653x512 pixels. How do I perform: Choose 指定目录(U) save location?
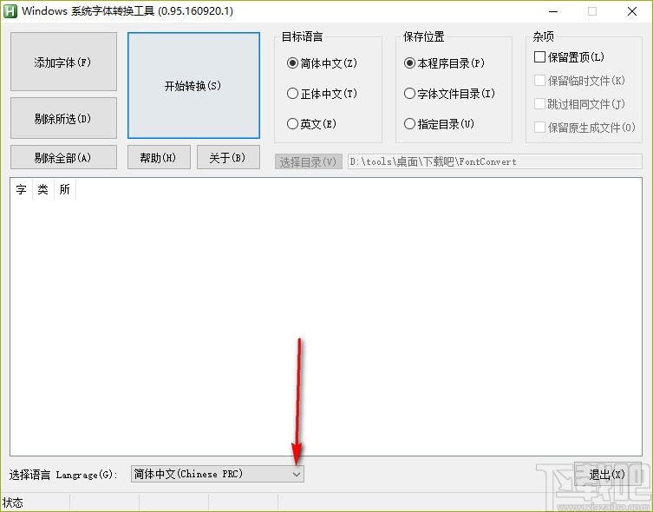tap(439, 124)
